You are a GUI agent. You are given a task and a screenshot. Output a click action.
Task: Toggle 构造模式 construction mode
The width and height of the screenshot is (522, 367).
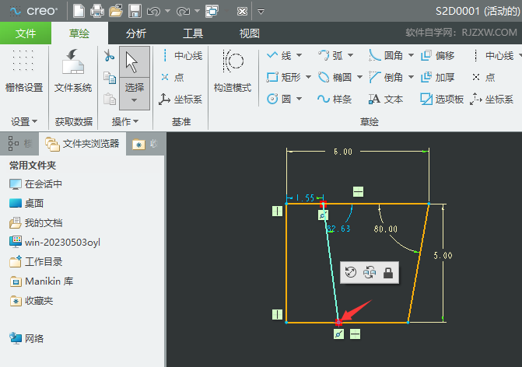(x=233, y=71)
